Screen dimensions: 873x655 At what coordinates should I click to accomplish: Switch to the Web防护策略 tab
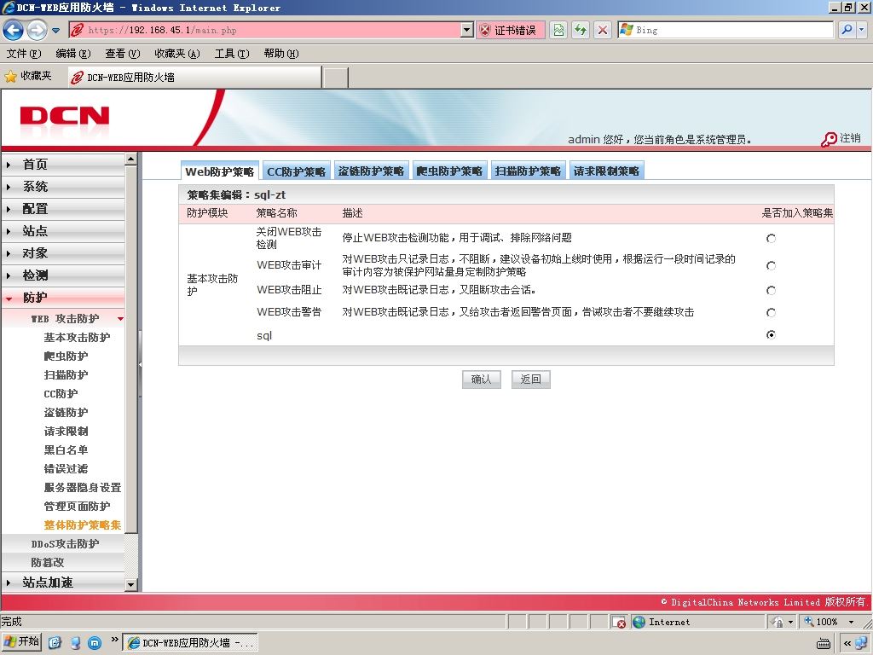pos(219,171)
